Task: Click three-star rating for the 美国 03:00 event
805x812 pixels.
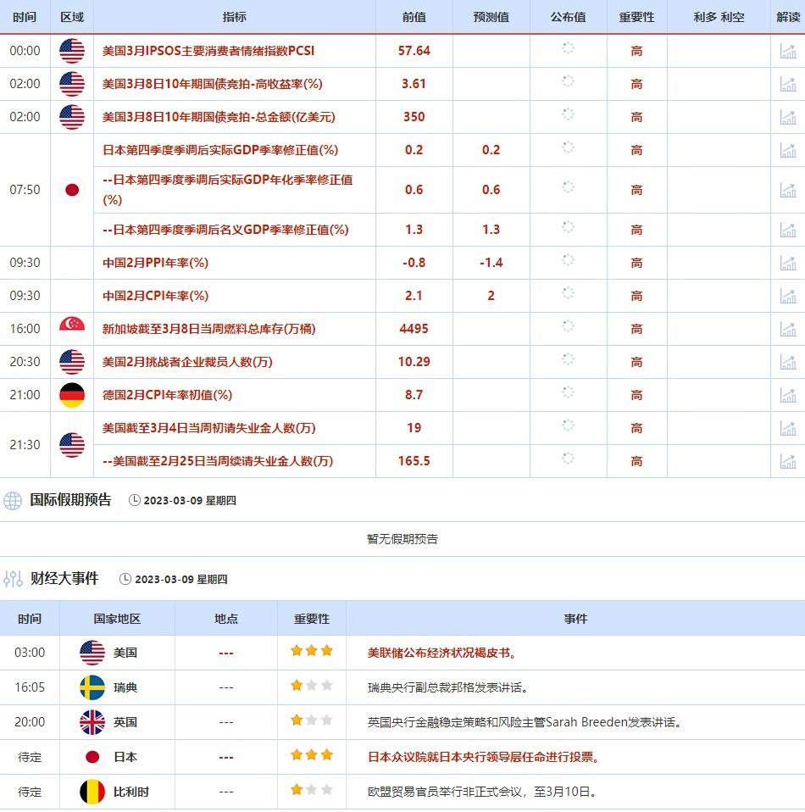Action: [x=312, y=652]
